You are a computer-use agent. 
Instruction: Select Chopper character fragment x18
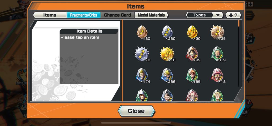pyautogui.click(x=218, y=76)
